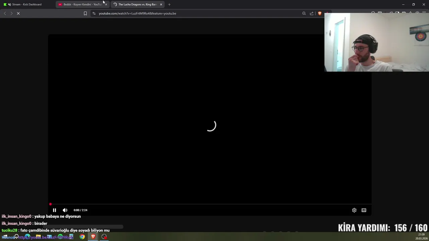429x241 pixels.
Task: Go back to the previous page
Action: tap(5, 13)
